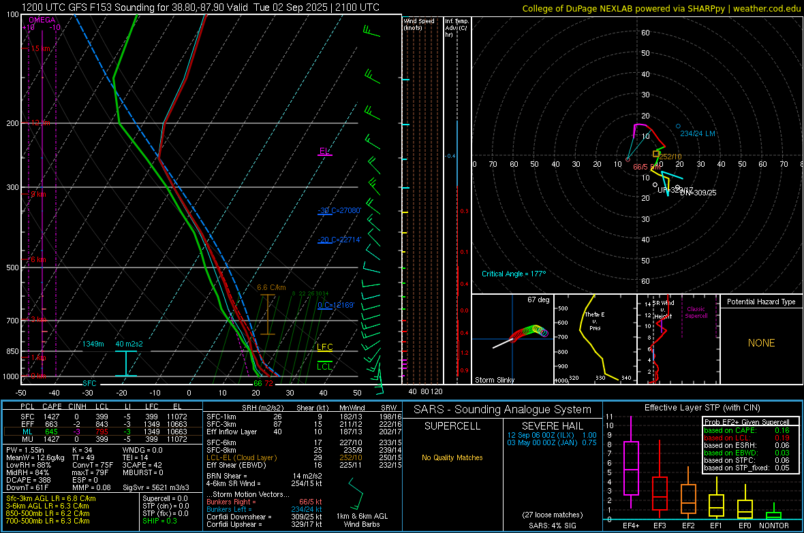This screenshot has width=804, height=533.
Task: Click the green 'SHIP = 0.3' value
Action: coord(159,521)
